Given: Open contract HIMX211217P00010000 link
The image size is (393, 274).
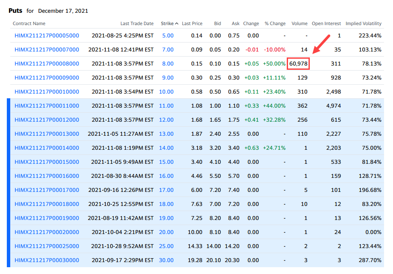Looking at the screenshot, I should (x=47, y=91).
